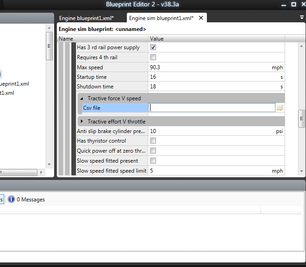Check Slow speed fitted present
The image size is (306, 267).
coord(153,161)
